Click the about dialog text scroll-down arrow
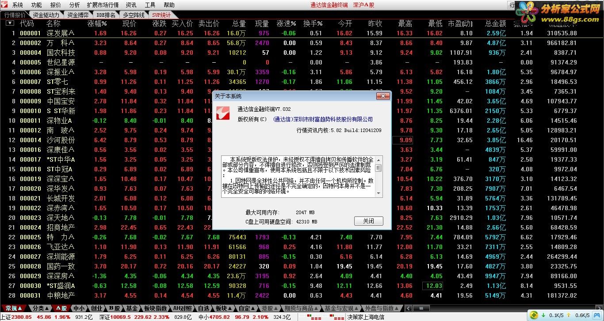Screen dimensions: 604x321 click(x=378, y=193)
